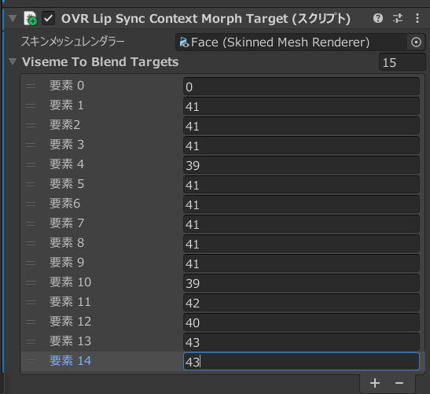Select the 要素 14 list row label
The height and width of the screenshot is (394, 430).
70,361
